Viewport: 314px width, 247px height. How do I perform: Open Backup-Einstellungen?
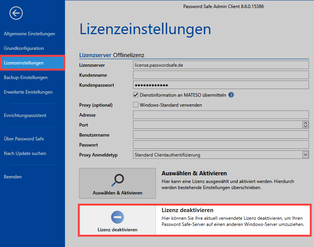pos(26,77)
